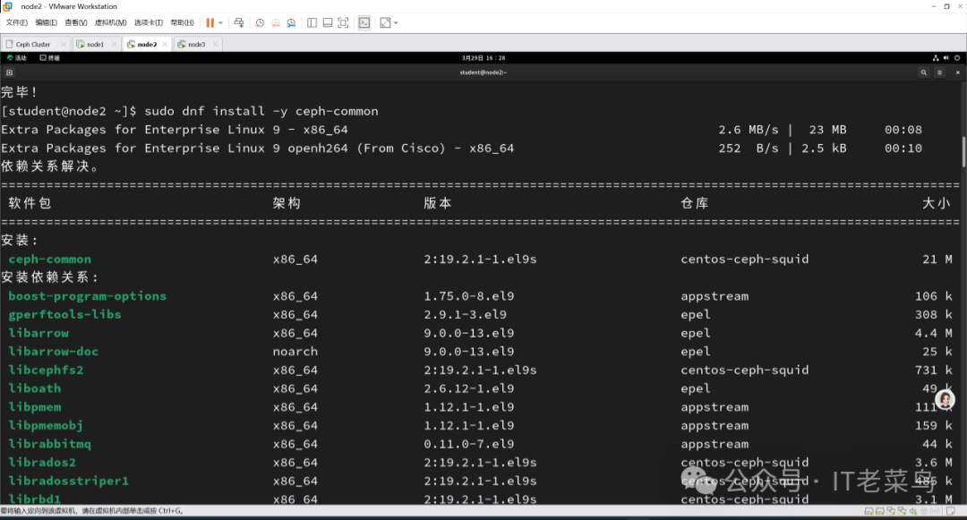Revert the VM to its previous snapshot
The height and width of the screenshot is (520, 967).
click(276, 22)
